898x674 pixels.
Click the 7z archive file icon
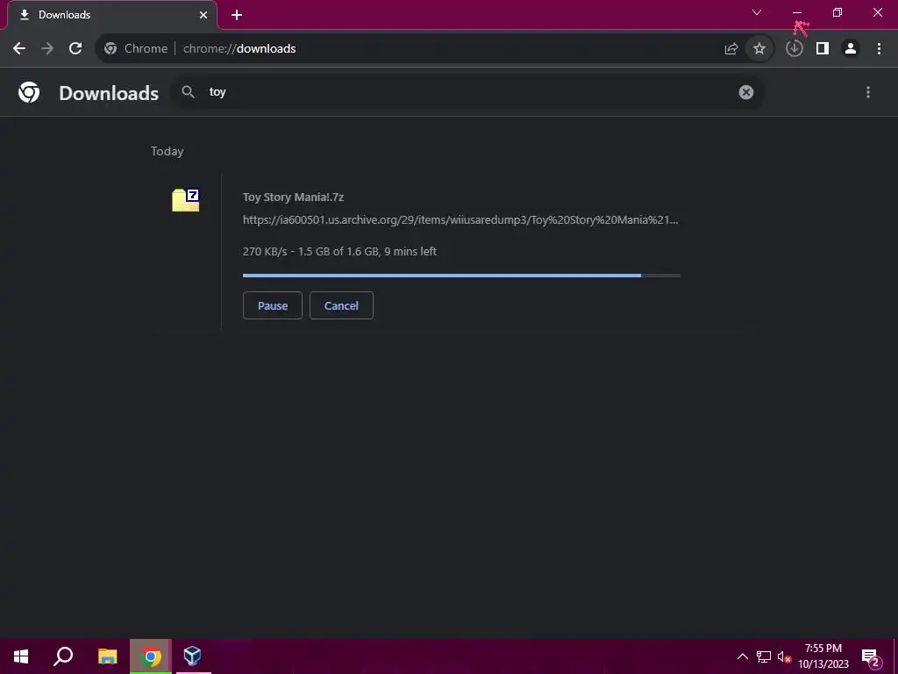186,200
